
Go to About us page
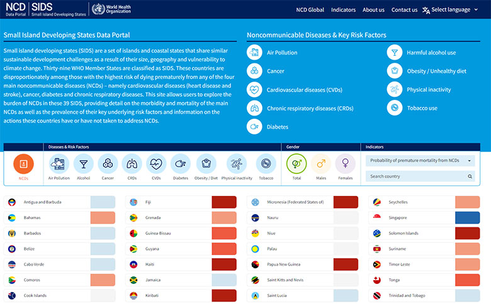(x=373, y=9)
